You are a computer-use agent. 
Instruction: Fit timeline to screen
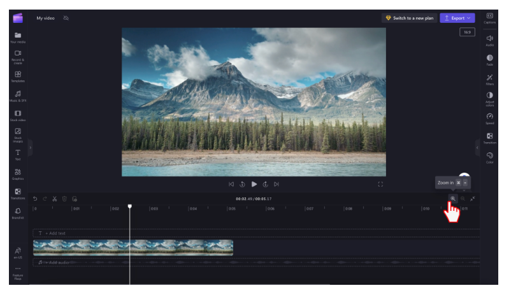click(x=473, y=199)
